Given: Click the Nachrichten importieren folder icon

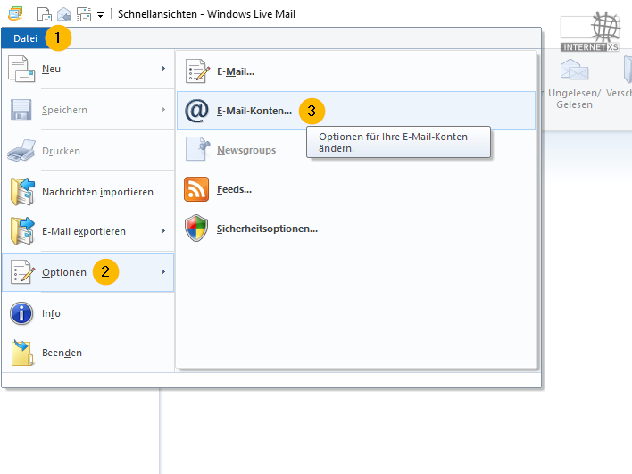Looking at the screenshot, I should coord(22,192).
